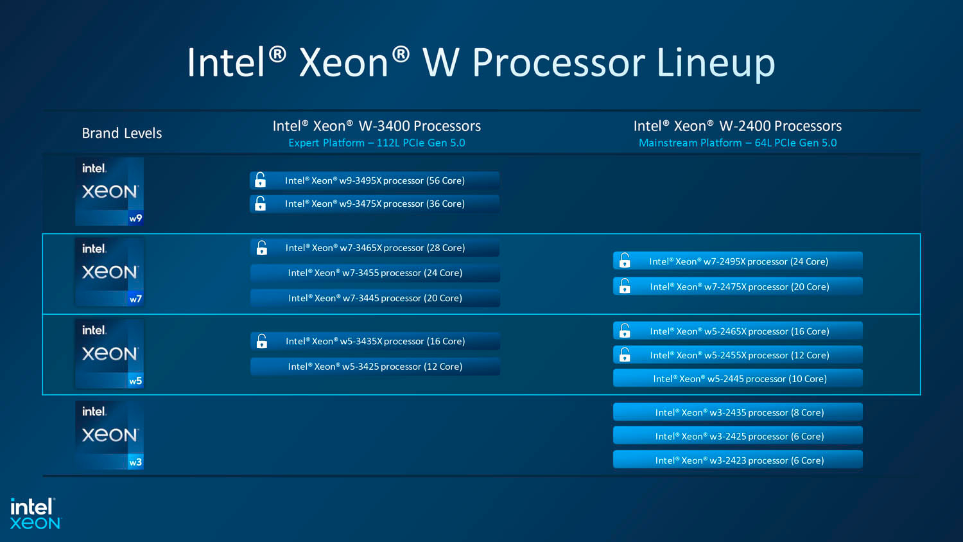Image resolution: width=963 pixels, height=542 pixels.
Task: Select the w3-2423 processor (6 Core) bar
Action: tap(738, 460)
